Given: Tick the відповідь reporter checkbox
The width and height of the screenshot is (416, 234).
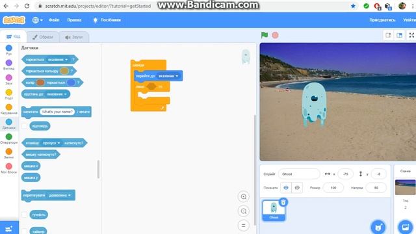Looking at the screenshot, I should coord(24,126).
